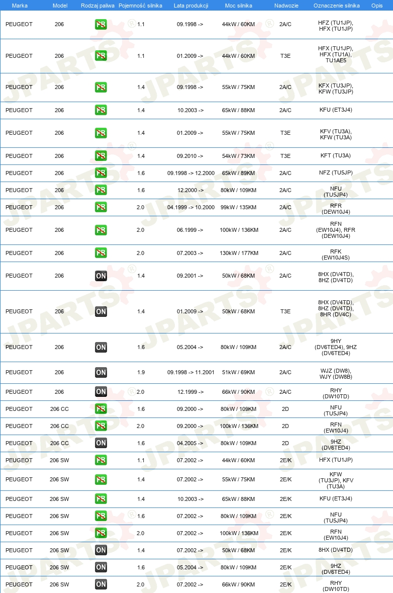Click the 65kW / 89KM power cell
Viewport: 393px width, 593px height.
coord(238,173)
